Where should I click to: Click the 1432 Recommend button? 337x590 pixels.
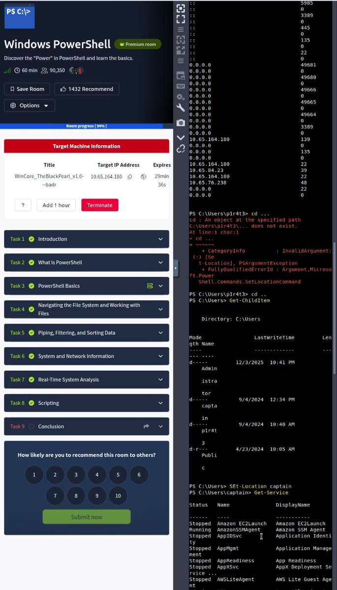[x=86, y=89]
